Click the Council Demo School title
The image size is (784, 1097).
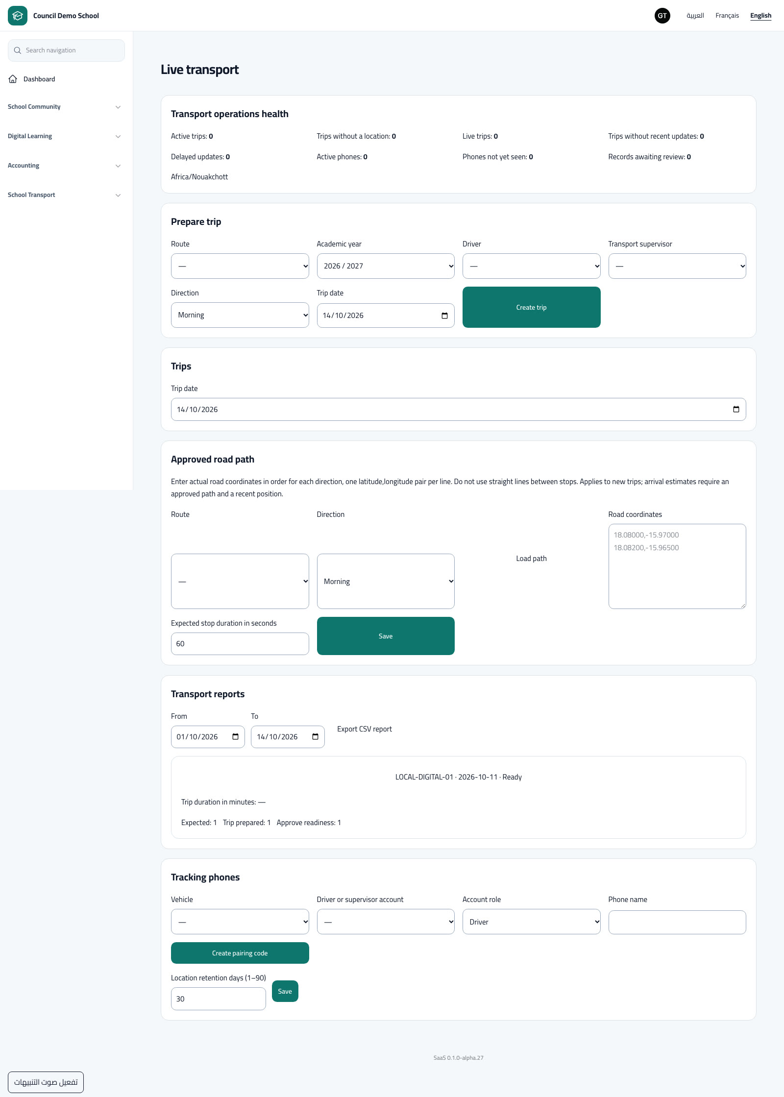(x=66, y=16)
